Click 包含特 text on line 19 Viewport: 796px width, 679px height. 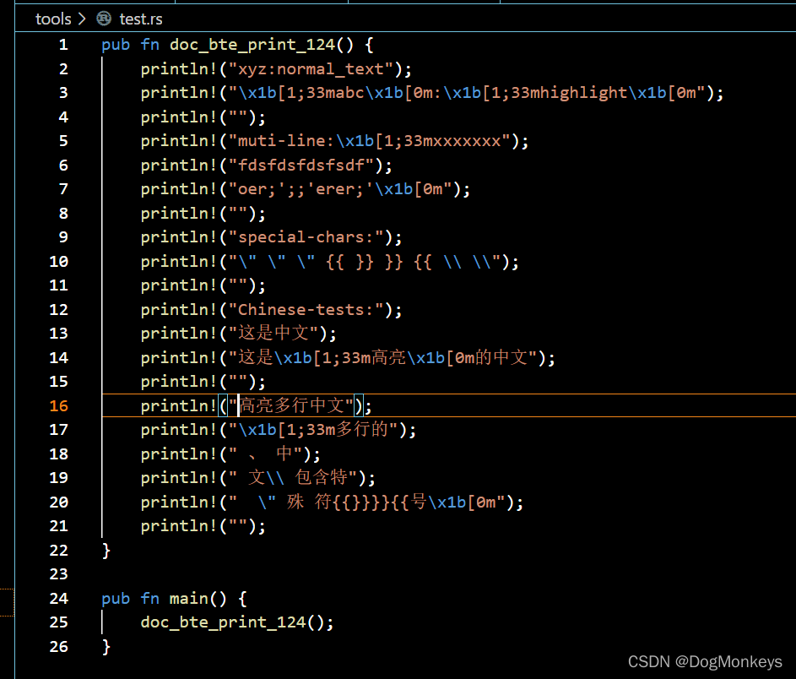pyautogui.click(x=322, y=477)
